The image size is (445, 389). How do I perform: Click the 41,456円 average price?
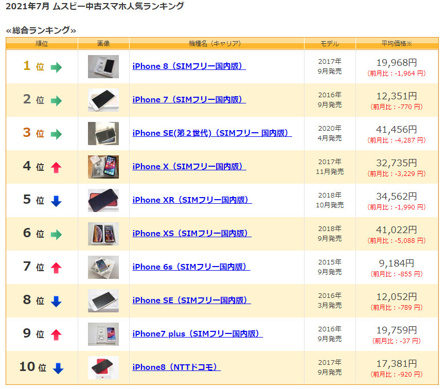coord(397,130)
